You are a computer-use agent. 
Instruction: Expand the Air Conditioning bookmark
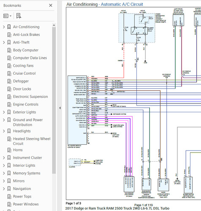tap(4, 27)
